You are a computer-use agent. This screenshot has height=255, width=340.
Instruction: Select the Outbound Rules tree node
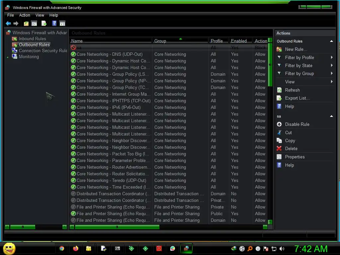point(34,44)
